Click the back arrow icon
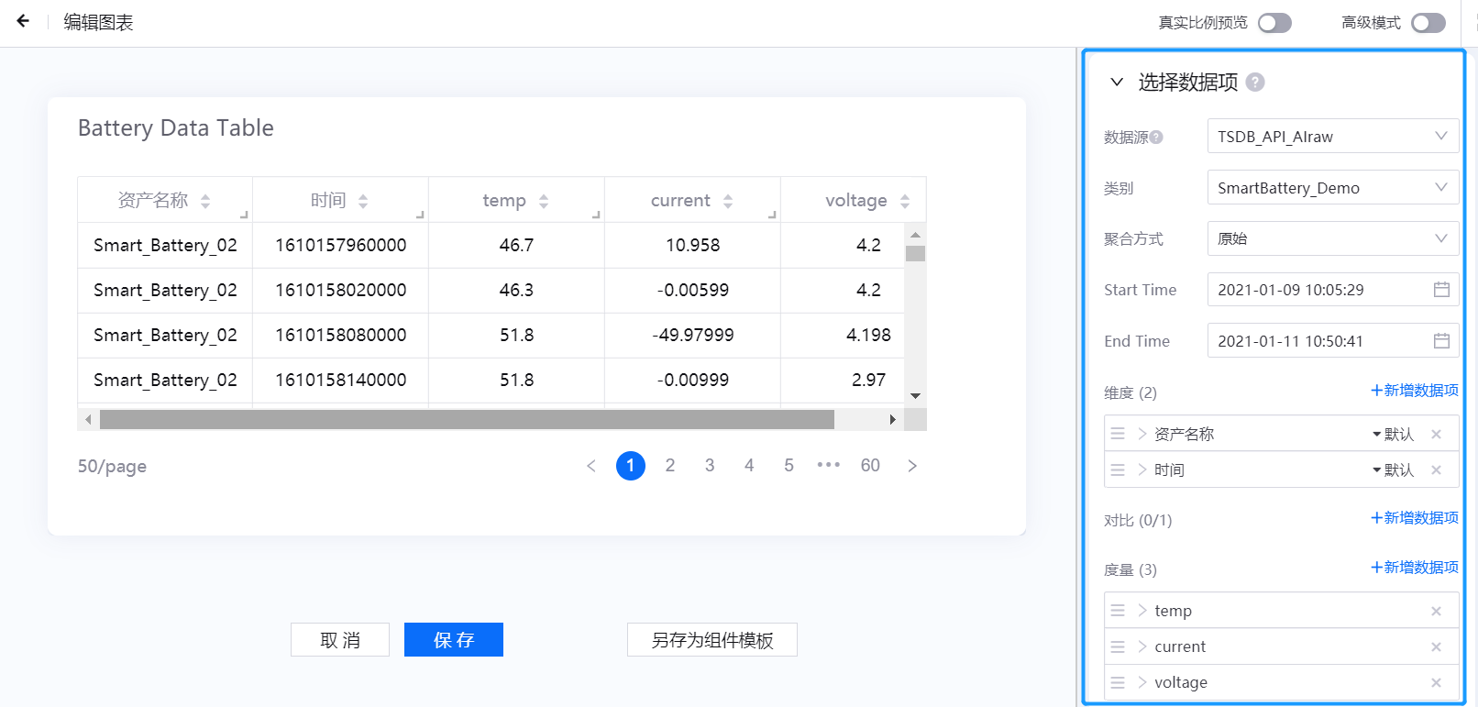1478x707 pixels. pos(23,21)
